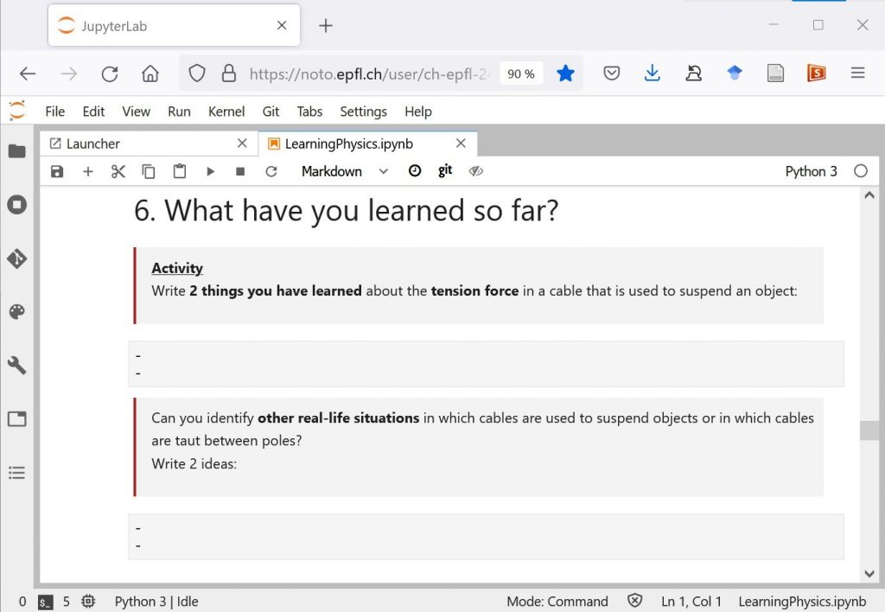Click the first empty answer cell
Viewport: 885px width, 612px height.
486,363
